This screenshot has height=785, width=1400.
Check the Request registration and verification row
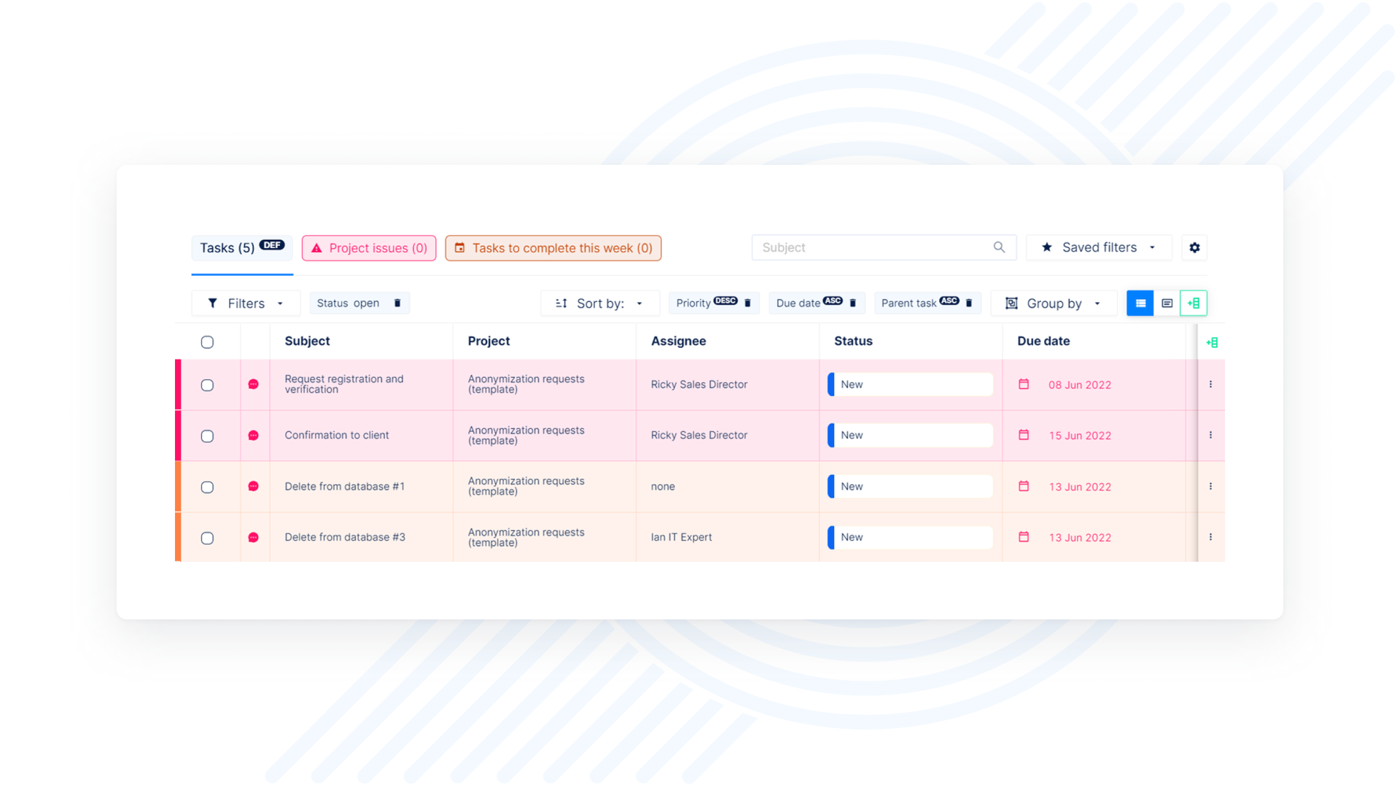coord(207,385)
